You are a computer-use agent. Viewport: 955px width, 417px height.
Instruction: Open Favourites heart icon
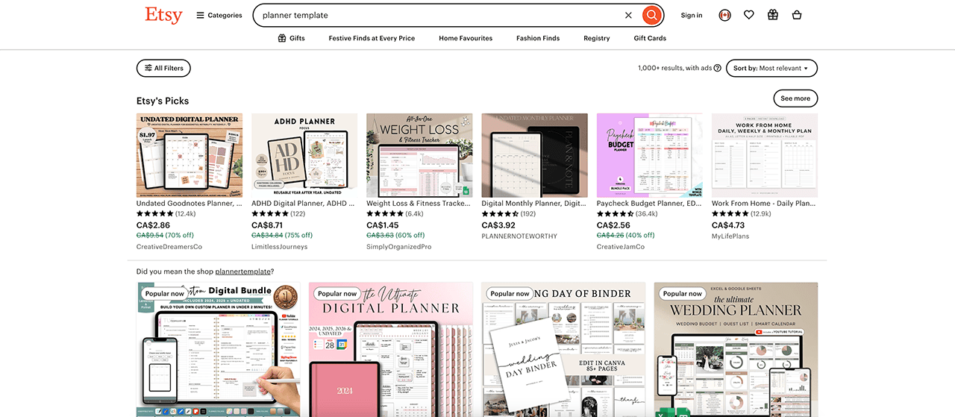click(x=749, y=15)
